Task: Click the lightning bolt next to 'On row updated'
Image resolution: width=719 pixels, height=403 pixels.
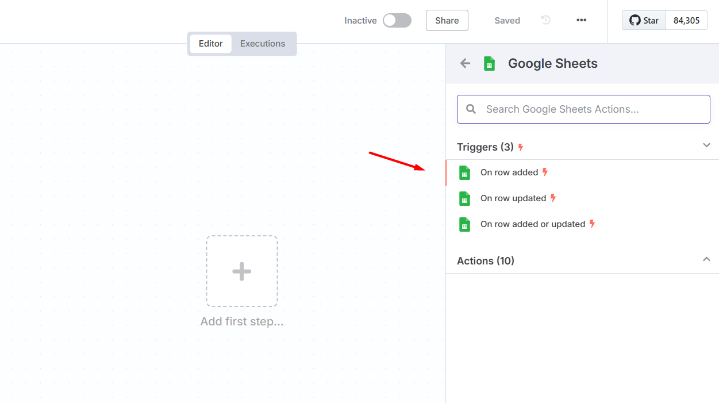Action: click(x=553, y=198)
